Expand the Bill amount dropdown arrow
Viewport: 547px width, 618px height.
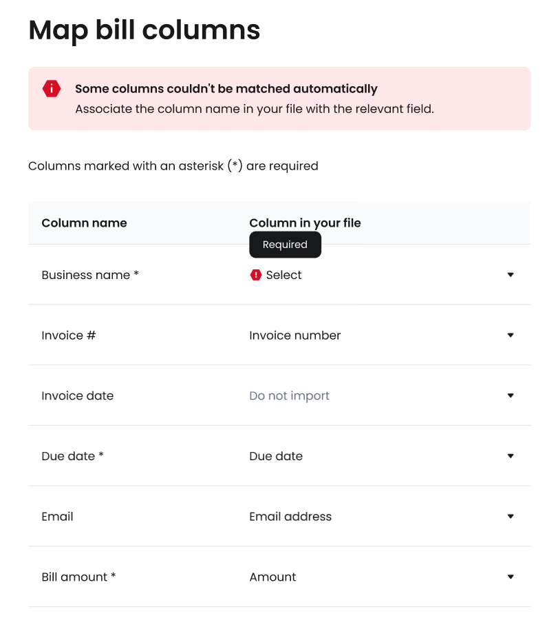pos(511,577)
